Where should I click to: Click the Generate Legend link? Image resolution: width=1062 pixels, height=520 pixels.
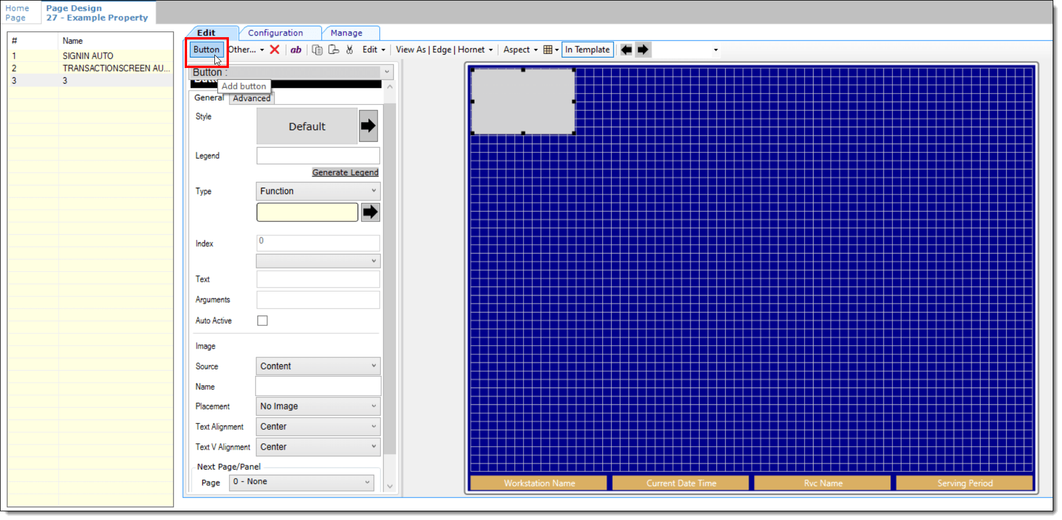tap(345, 173)
